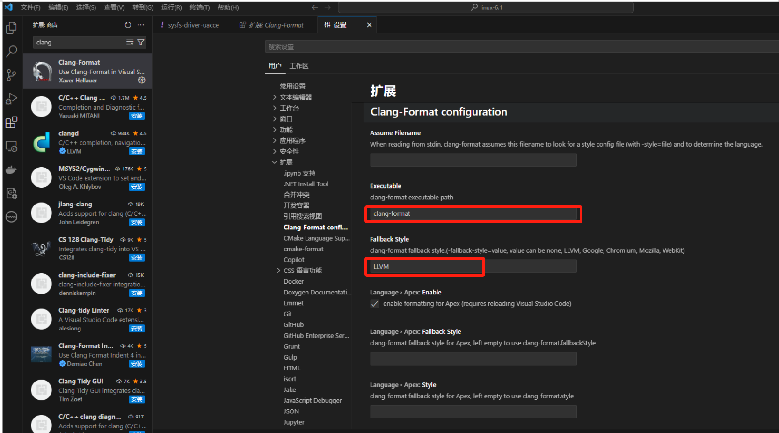779x433 pixels.
Task: Select Docker in settings tree
Action: pyautogui.click(x=294, y=281)
